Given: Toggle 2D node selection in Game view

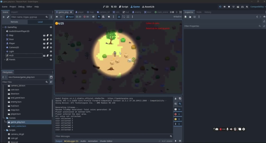Looking at the screenshot, I should (78, 17).
